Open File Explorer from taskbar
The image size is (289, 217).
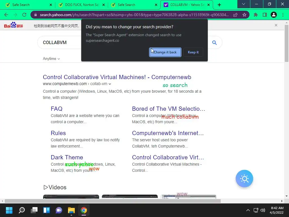click(x=71, y=210)
